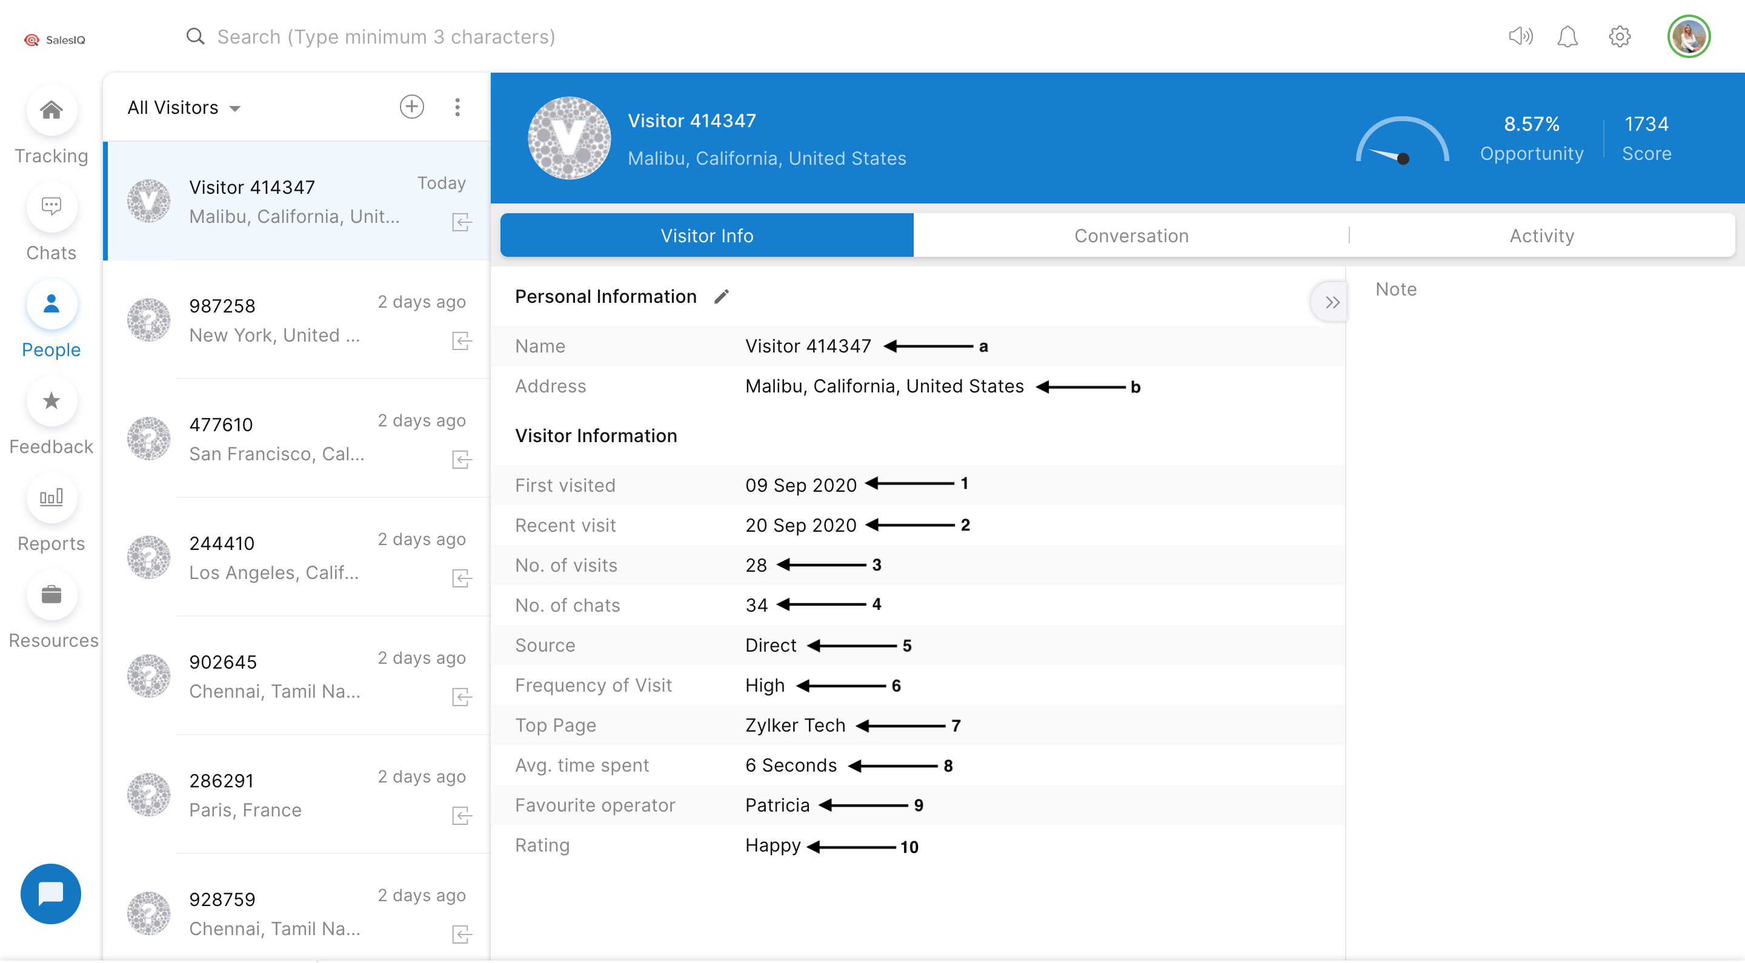Switch to the Conversation tab
Image resolution: width=1745 pixels, height=963 pixels.
tap(1131, 236)
